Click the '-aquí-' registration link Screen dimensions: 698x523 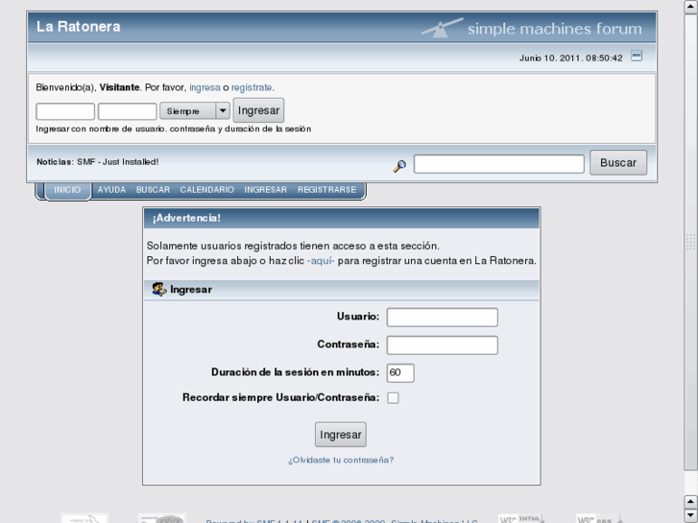[x=321, y=261]
